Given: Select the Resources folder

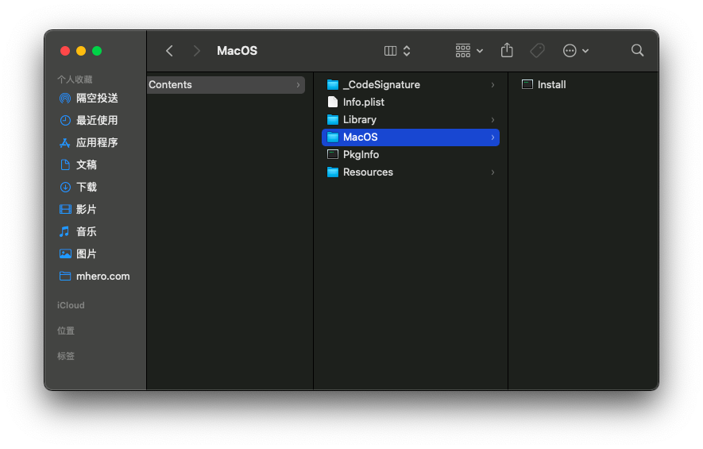Looking at the screenshot, I should pos(410,172).
